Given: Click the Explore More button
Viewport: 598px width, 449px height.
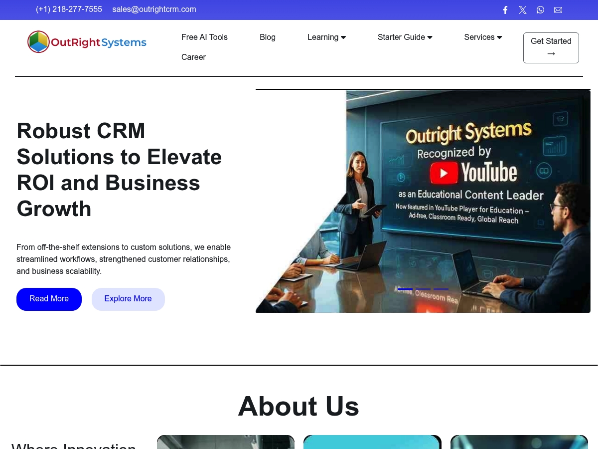Looking at the screenshot, I should (x=128, y=299).
